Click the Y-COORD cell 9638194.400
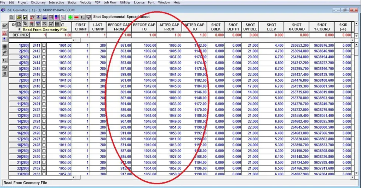Image resolution: width=365 pixels, height=188 pixels. (322, 57)
